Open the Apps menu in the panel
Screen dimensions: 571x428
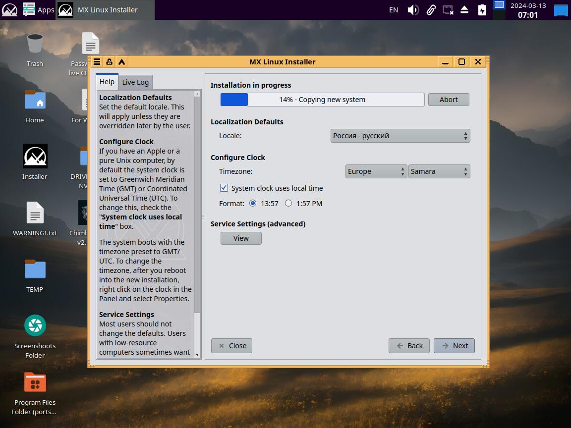(x=38, y=10)
